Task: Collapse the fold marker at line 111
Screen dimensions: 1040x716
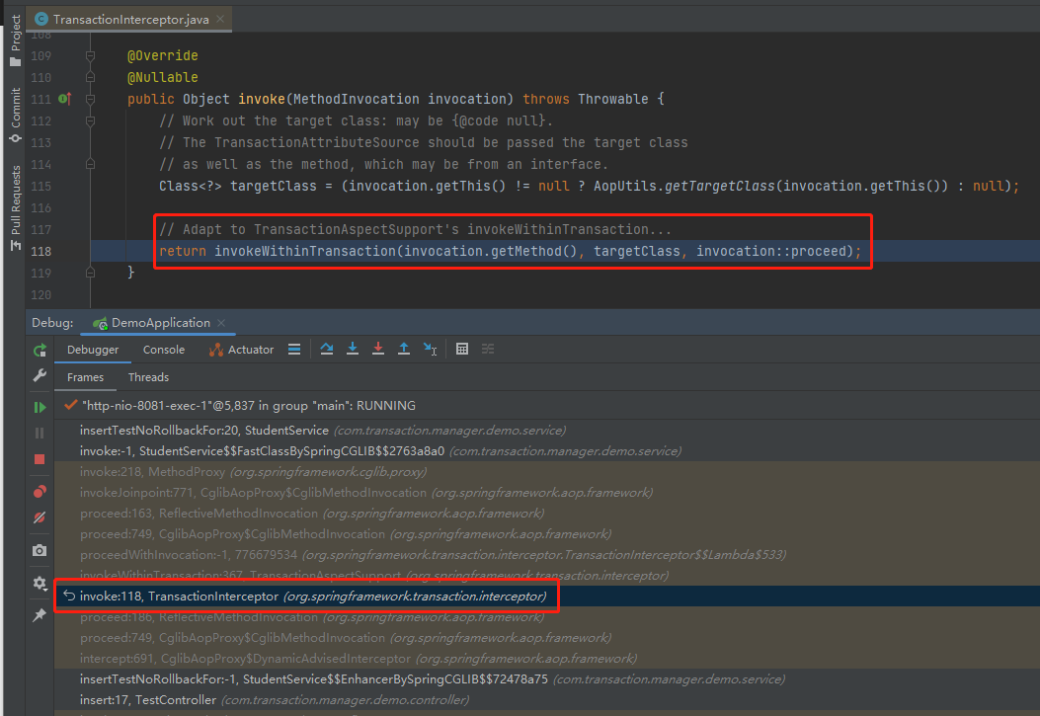Action: click(90, 99)
